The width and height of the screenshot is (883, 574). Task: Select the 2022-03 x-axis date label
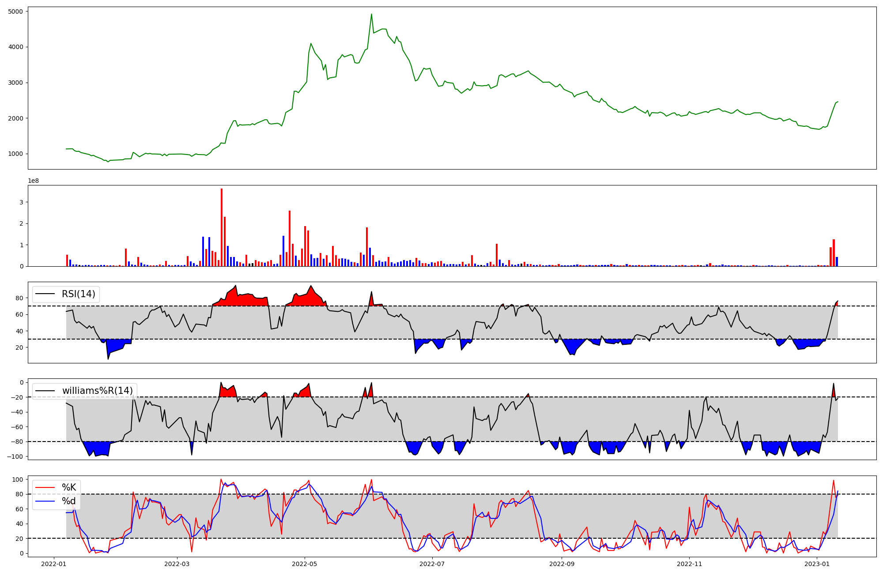tap(177, 564)
